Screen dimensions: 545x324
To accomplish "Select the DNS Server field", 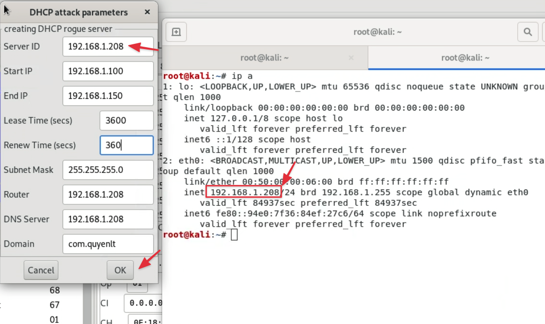I will point(108,219).
